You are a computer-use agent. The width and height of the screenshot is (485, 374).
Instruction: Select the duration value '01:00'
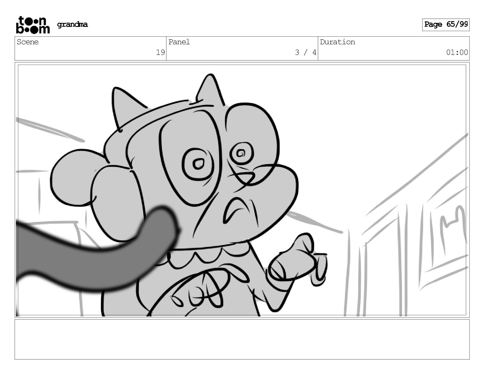457,53
